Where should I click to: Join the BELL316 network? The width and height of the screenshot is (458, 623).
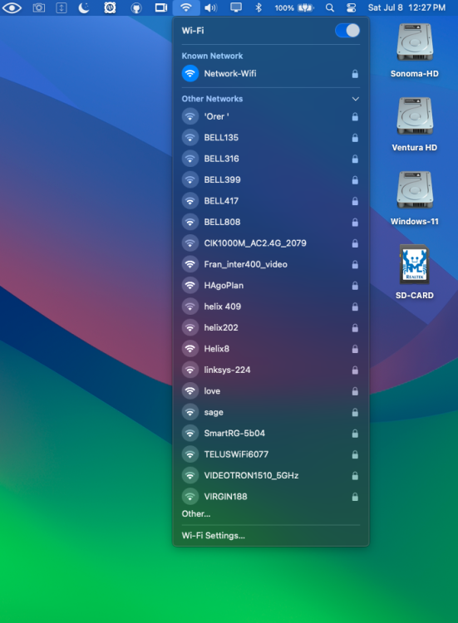tap(271, 159)
